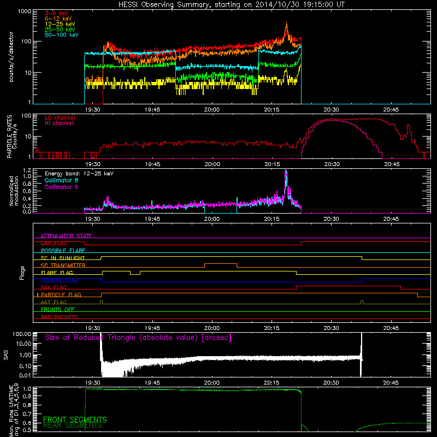The width and height of the screenshot is (437, 437).
Task: Click the SAA_FLAG label
Action: (54, 288)
